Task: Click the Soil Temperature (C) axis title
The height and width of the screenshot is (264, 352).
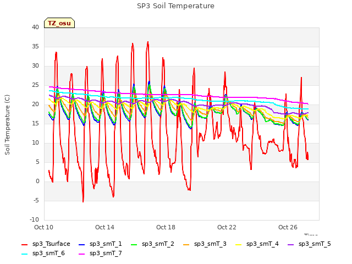Action: (7, 125)
